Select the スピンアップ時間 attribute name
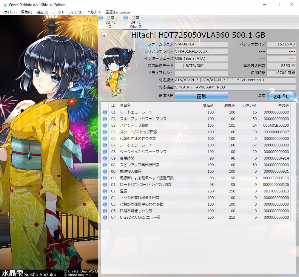Viewport: 299px width, 277px height. tap(134, 126)
